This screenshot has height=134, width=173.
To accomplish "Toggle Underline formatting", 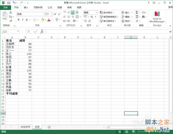I will 27,20.
